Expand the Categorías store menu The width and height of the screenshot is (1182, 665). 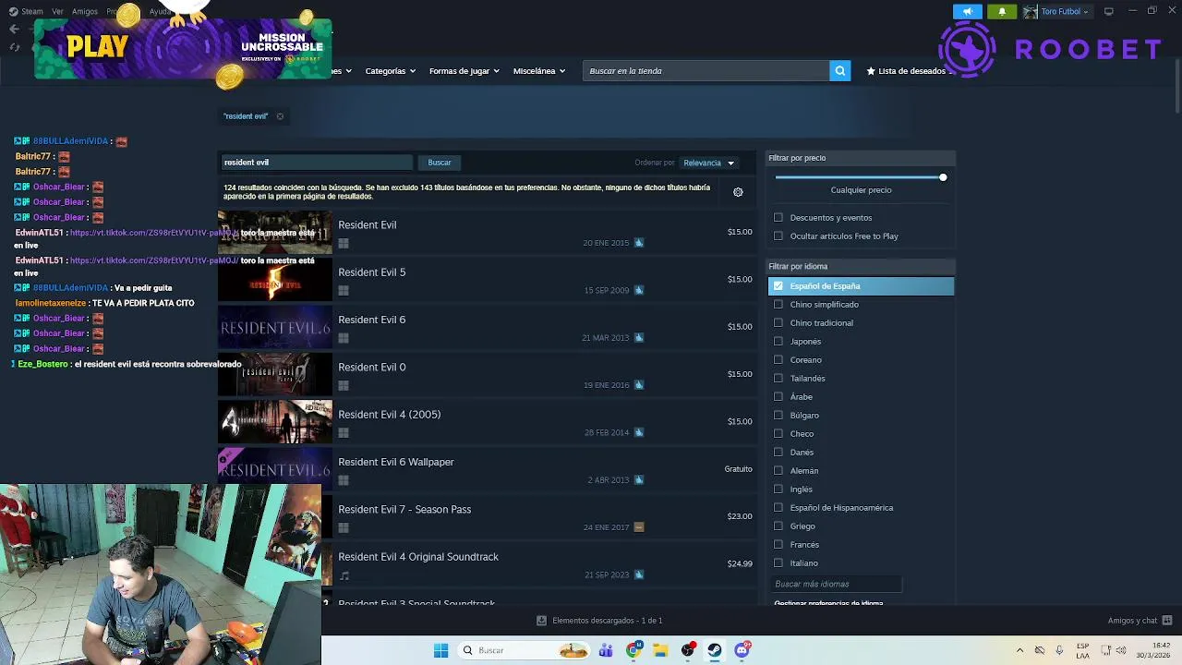(390, 71)
